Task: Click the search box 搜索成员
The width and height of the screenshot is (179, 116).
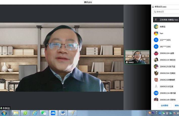Action: [x=166, y=12]
